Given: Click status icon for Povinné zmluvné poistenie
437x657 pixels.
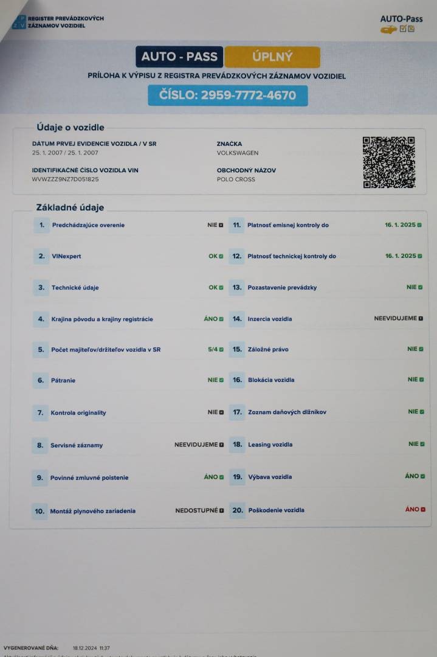Looking at the screenshot, I should pyautogui.click(x=221, y=478).
